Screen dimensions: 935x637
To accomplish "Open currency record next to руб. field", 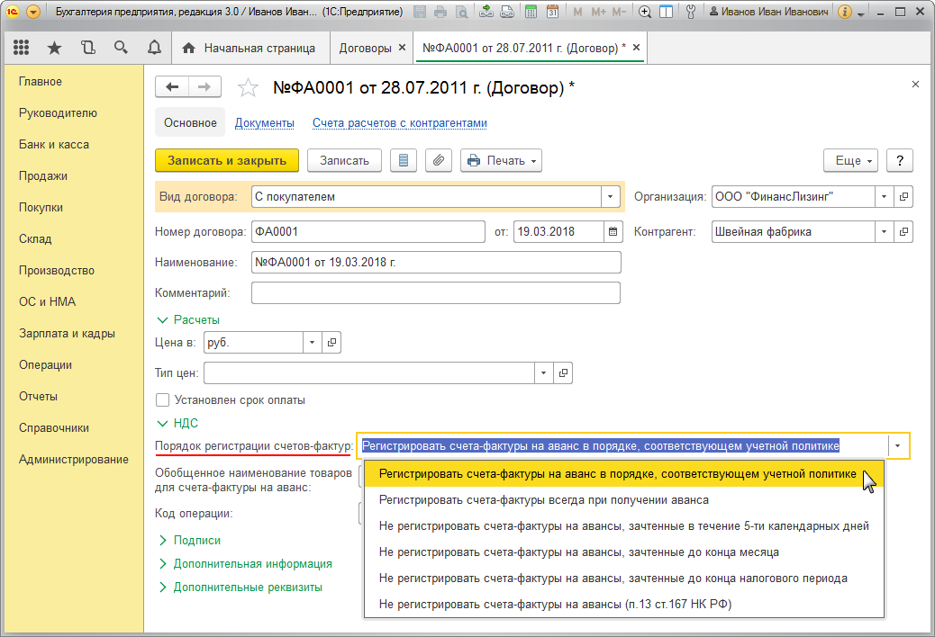I will tap(331, 342).
